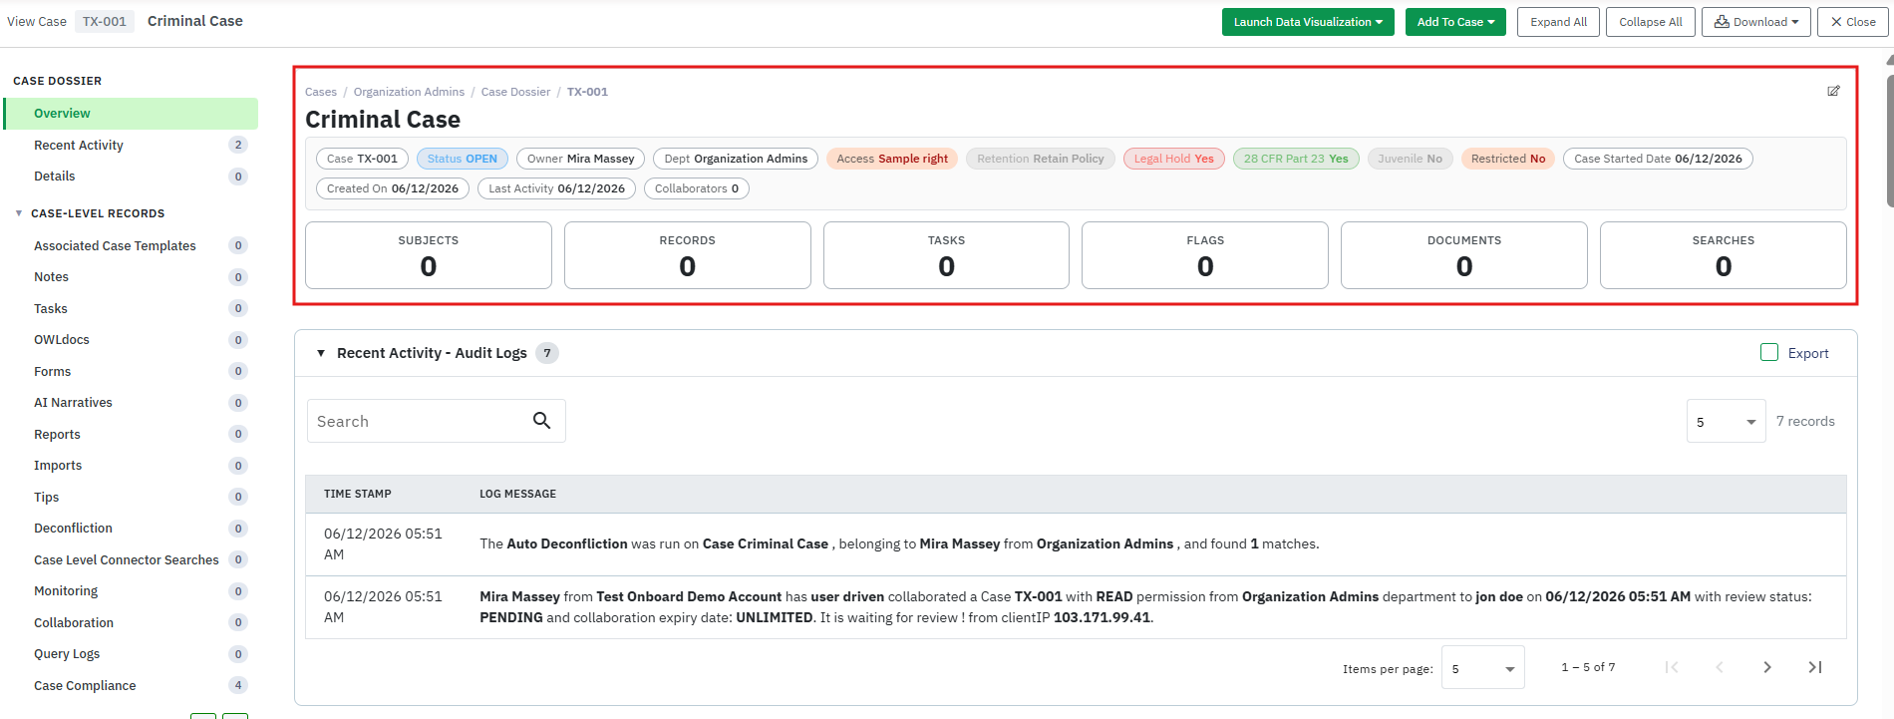Click the Retention Retain Policy badge

tap(1041, 159)
